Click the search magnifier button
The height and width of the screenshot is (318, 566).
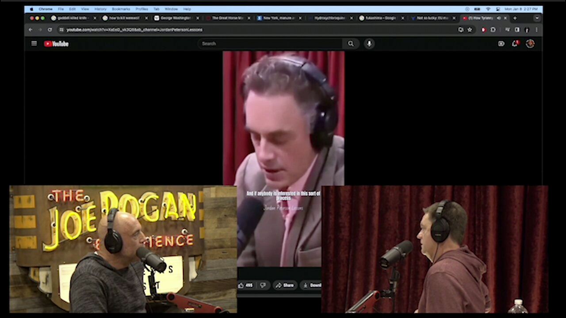[351, 43]
